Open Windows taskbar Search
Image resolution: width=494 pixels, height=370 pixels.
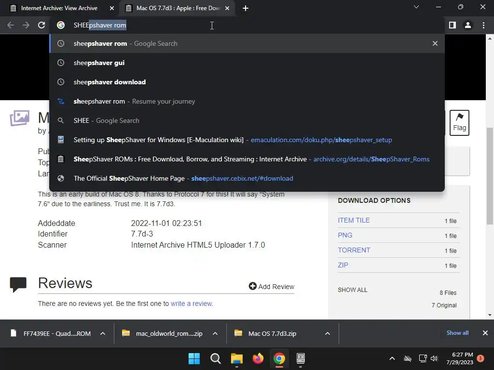[216, 358]
